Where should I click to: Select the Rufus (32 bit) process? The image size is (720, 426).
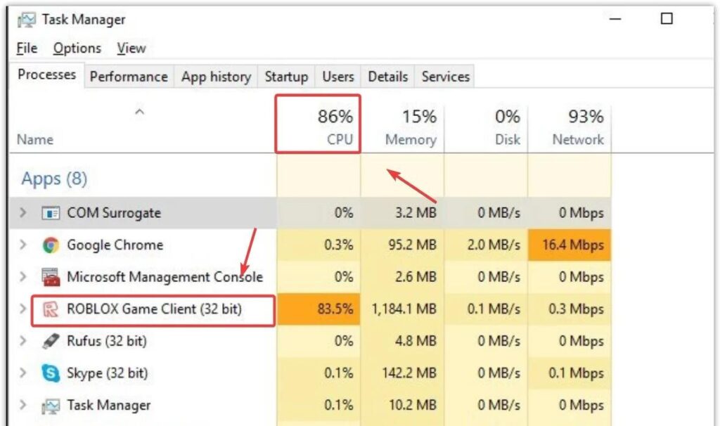310,341
